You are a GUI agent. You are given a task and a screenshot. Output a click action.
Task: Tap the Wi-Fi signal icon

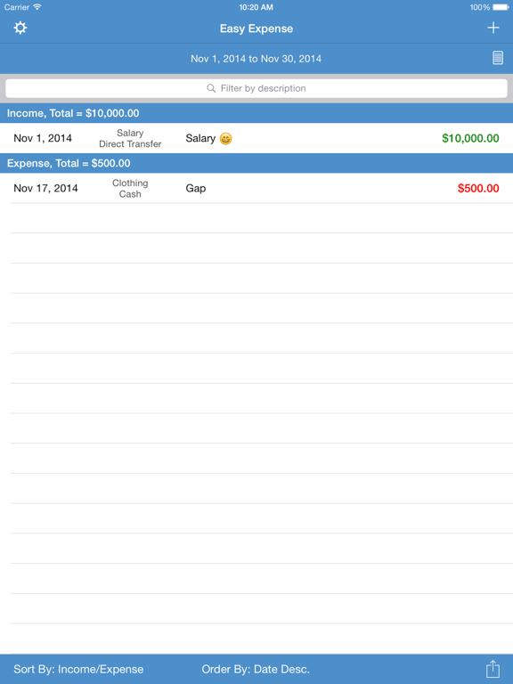(x=37, y=7)
